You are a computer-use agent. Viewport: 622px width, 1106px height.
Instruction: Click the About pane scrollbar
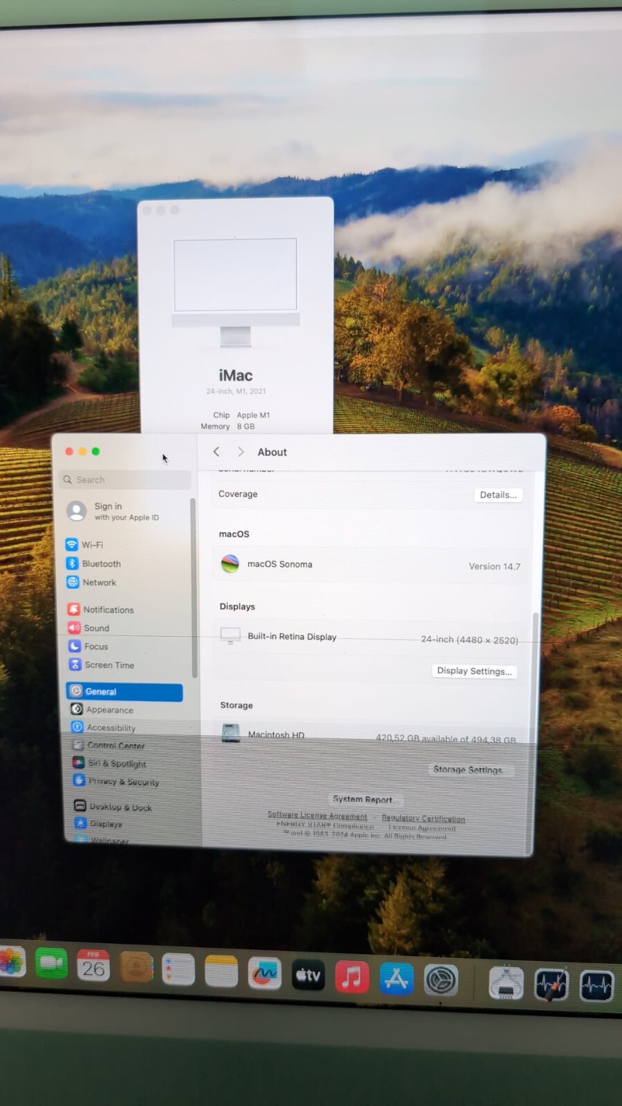pos(534,733)
